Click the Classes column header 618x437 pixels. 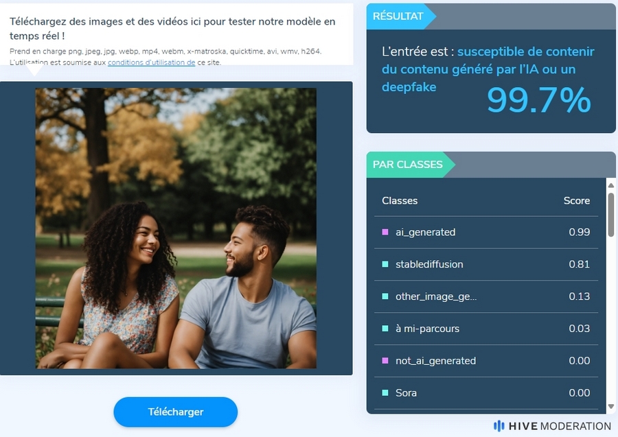(399, 201)
